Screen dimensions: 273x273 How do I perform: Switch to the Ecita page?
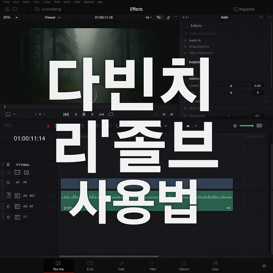point(90,266)
